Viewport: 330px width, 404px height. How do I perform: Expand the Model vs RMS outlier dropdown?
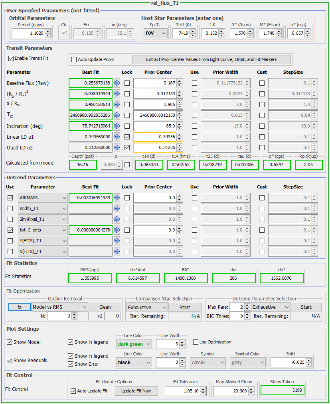tap(59, 307)
